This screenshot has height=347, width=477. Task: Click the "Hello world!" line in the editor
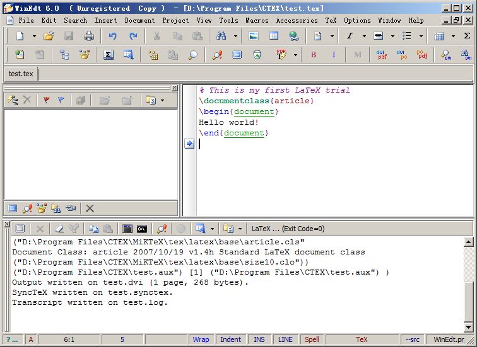coord(229,122)
